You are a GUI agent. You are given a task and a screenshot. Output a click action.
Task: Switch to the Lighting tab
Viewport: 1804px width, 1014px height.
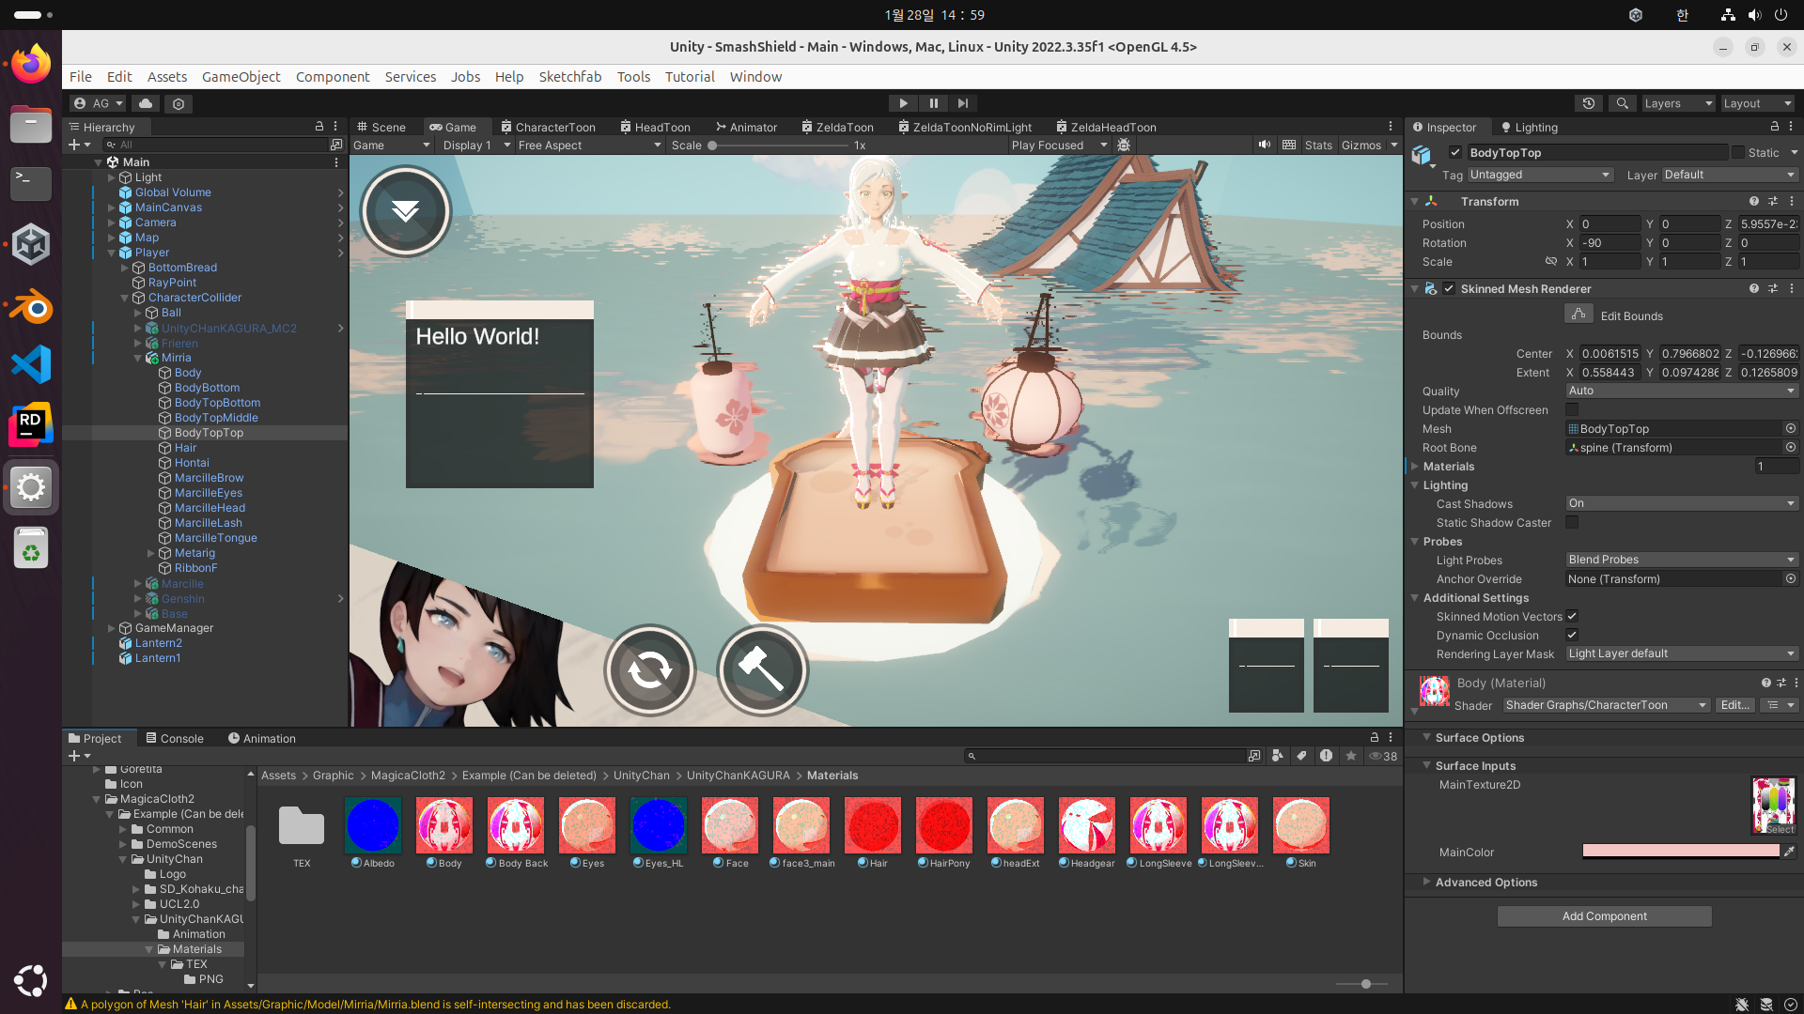(x=1530, y=127)
